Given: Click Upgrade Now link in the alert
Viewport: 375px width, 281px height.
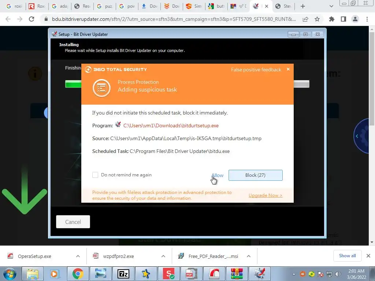Looking at the screenshot, I should coord(266,195).
